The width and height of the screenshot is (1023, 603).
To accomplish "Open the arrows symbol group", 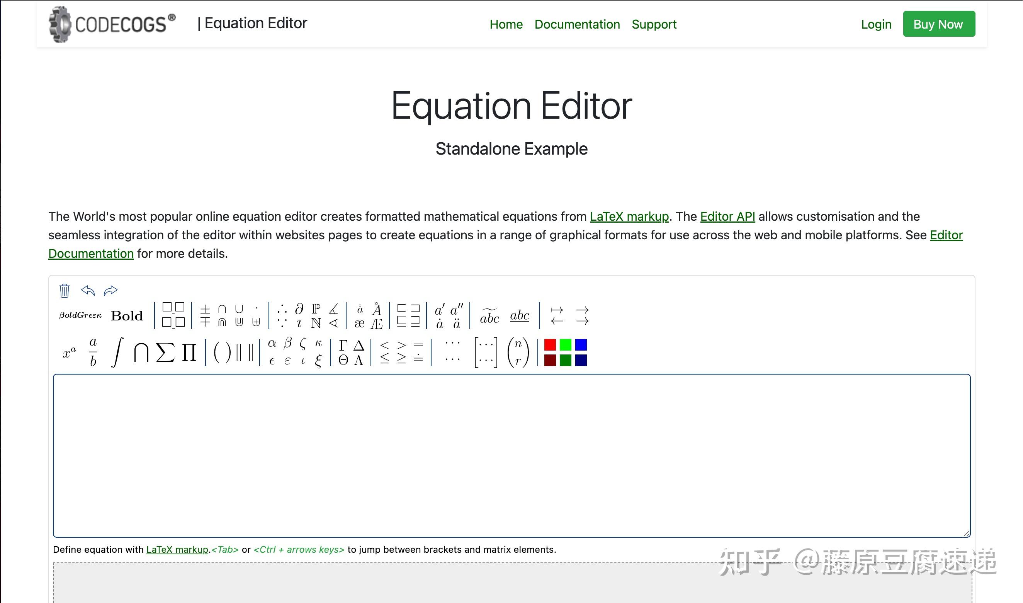I will [x=569, y=315].
